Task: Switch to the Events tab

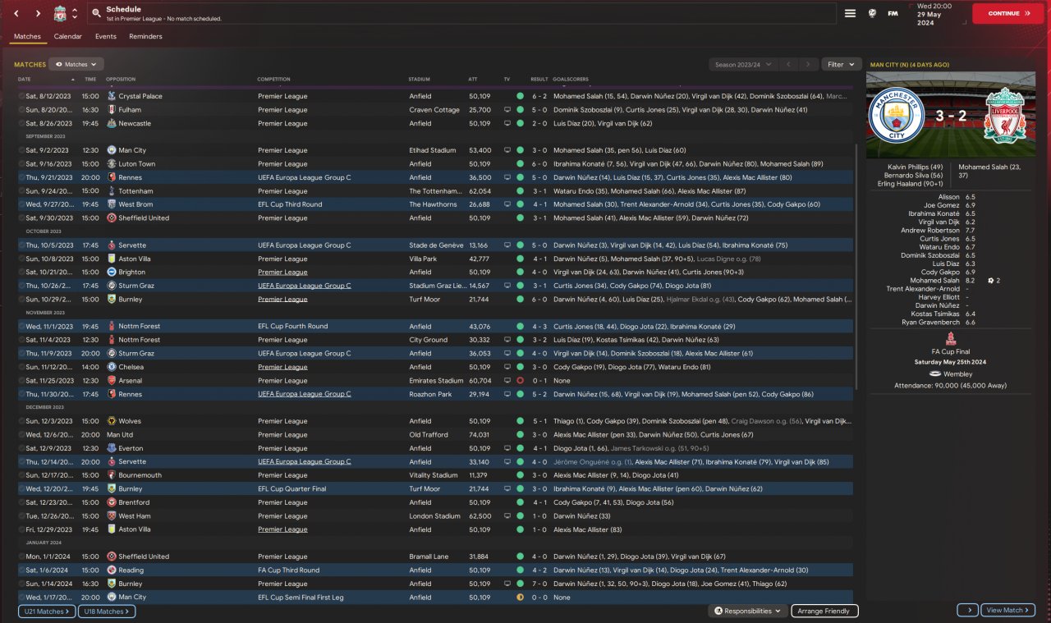Action: (105, 36)
